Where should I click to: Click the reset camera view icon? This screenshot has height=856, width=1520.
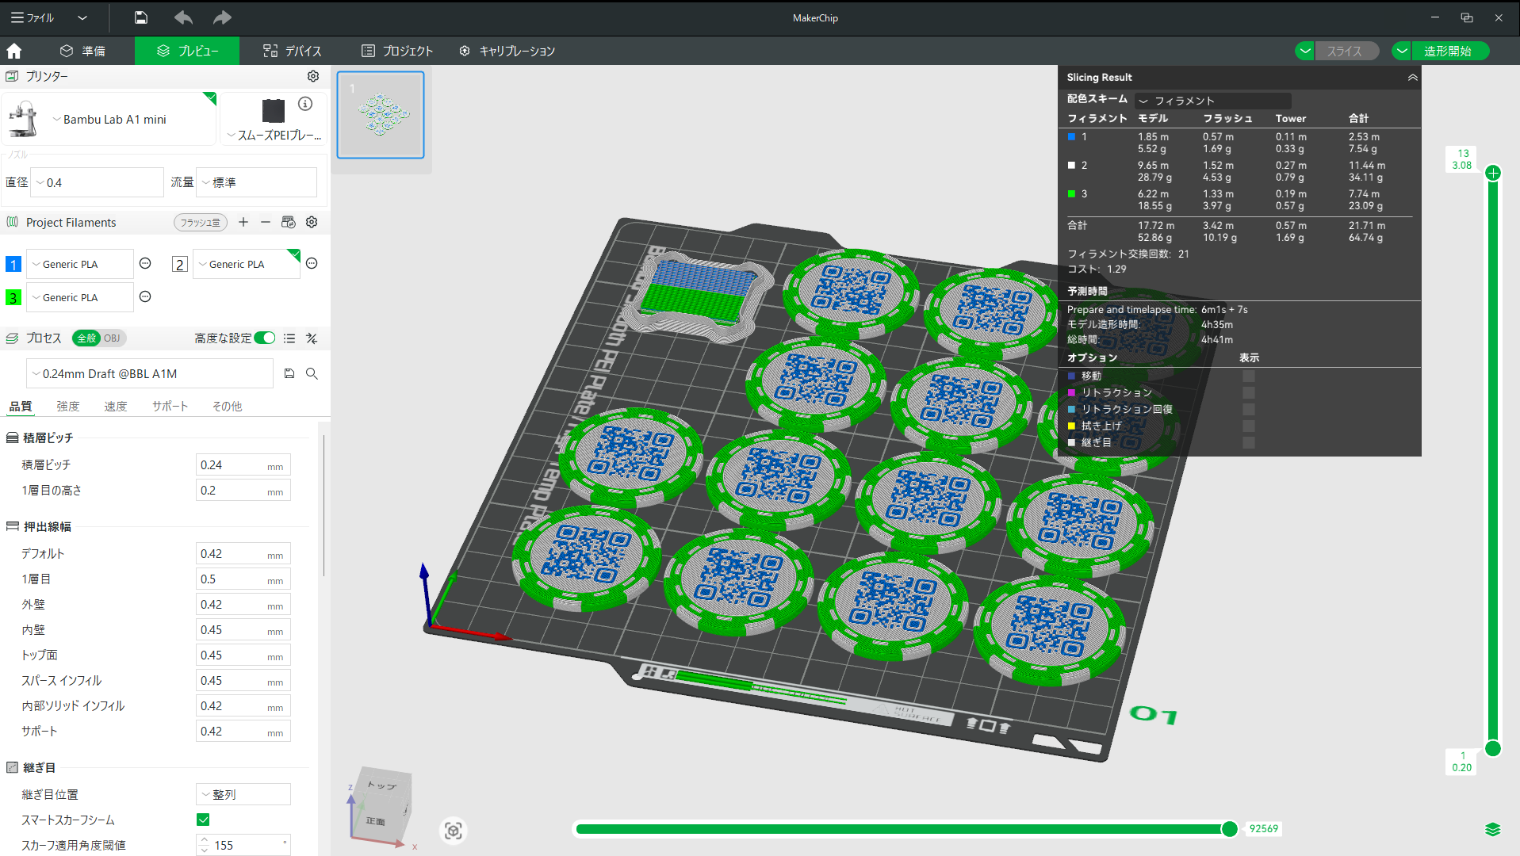(x=454, y=831)
